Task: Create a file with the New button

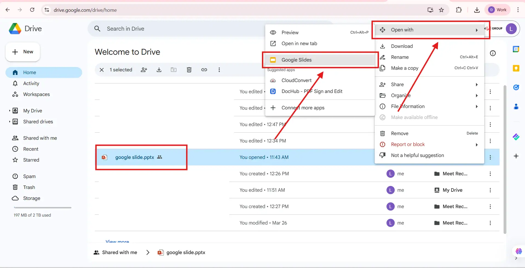Action: click(x=22, y=52)
